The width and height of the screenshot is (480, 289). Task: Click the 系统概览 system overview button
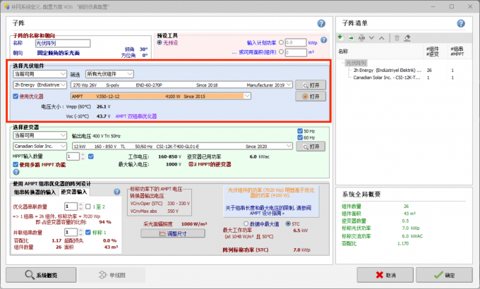pyautogui.click(x=41, y=275)
